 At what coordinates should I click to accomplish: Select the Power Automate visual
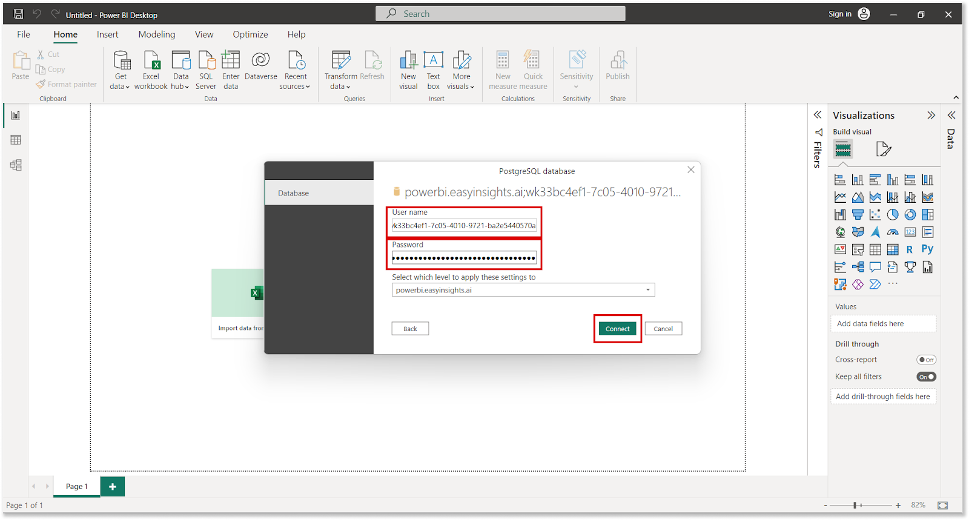point(875,285)
